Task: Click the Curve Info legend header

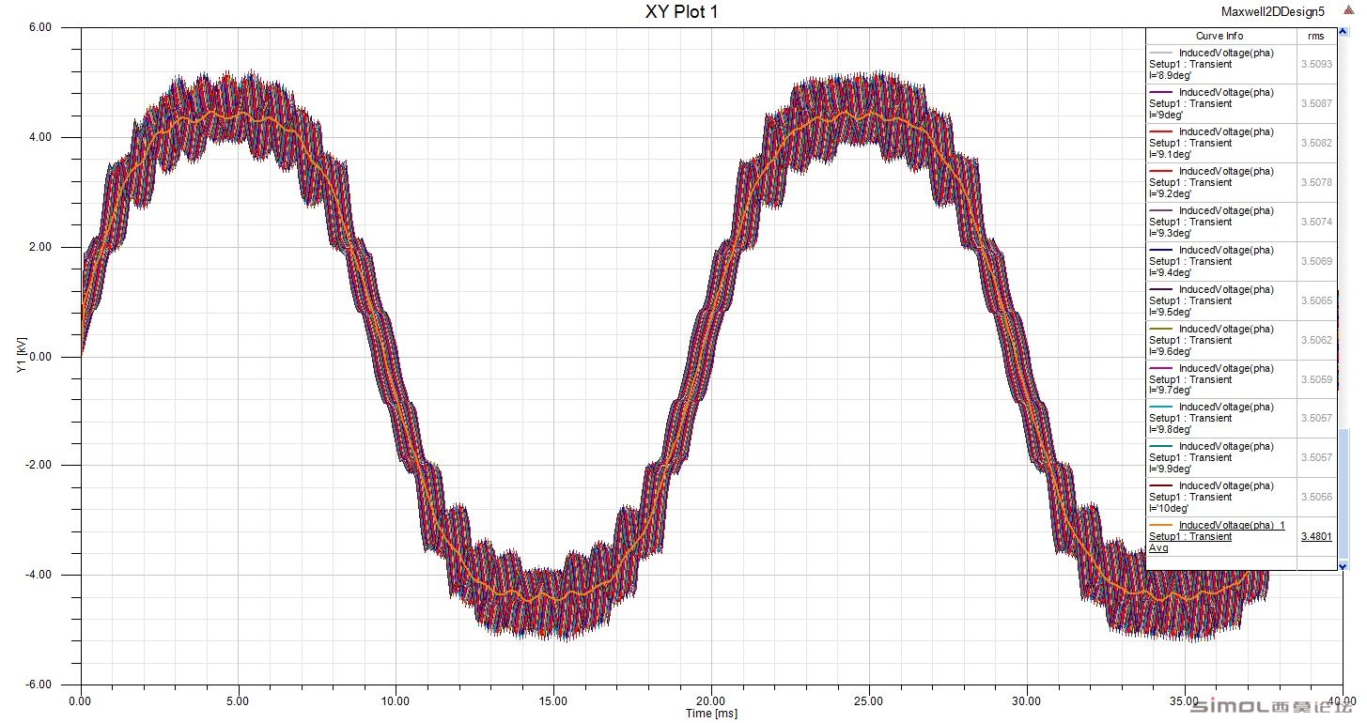Action: point(1220,36)
